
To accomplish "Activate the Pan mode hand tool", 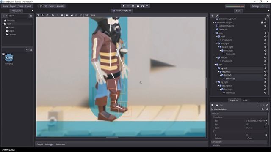I will coord(62,15).
